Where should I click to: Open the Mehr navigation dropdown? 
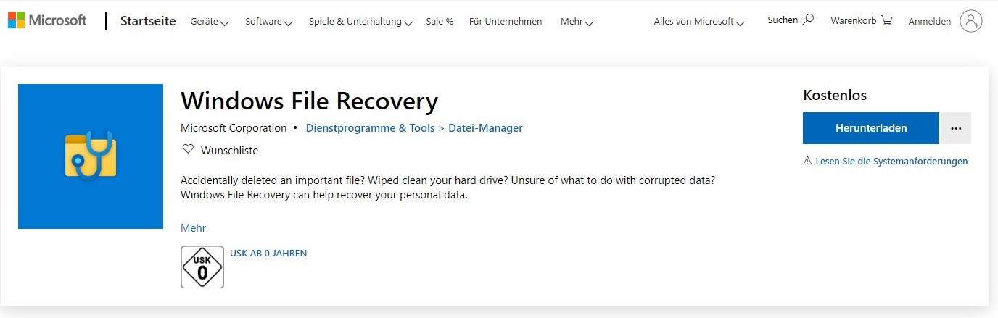(x=577, y=22)
